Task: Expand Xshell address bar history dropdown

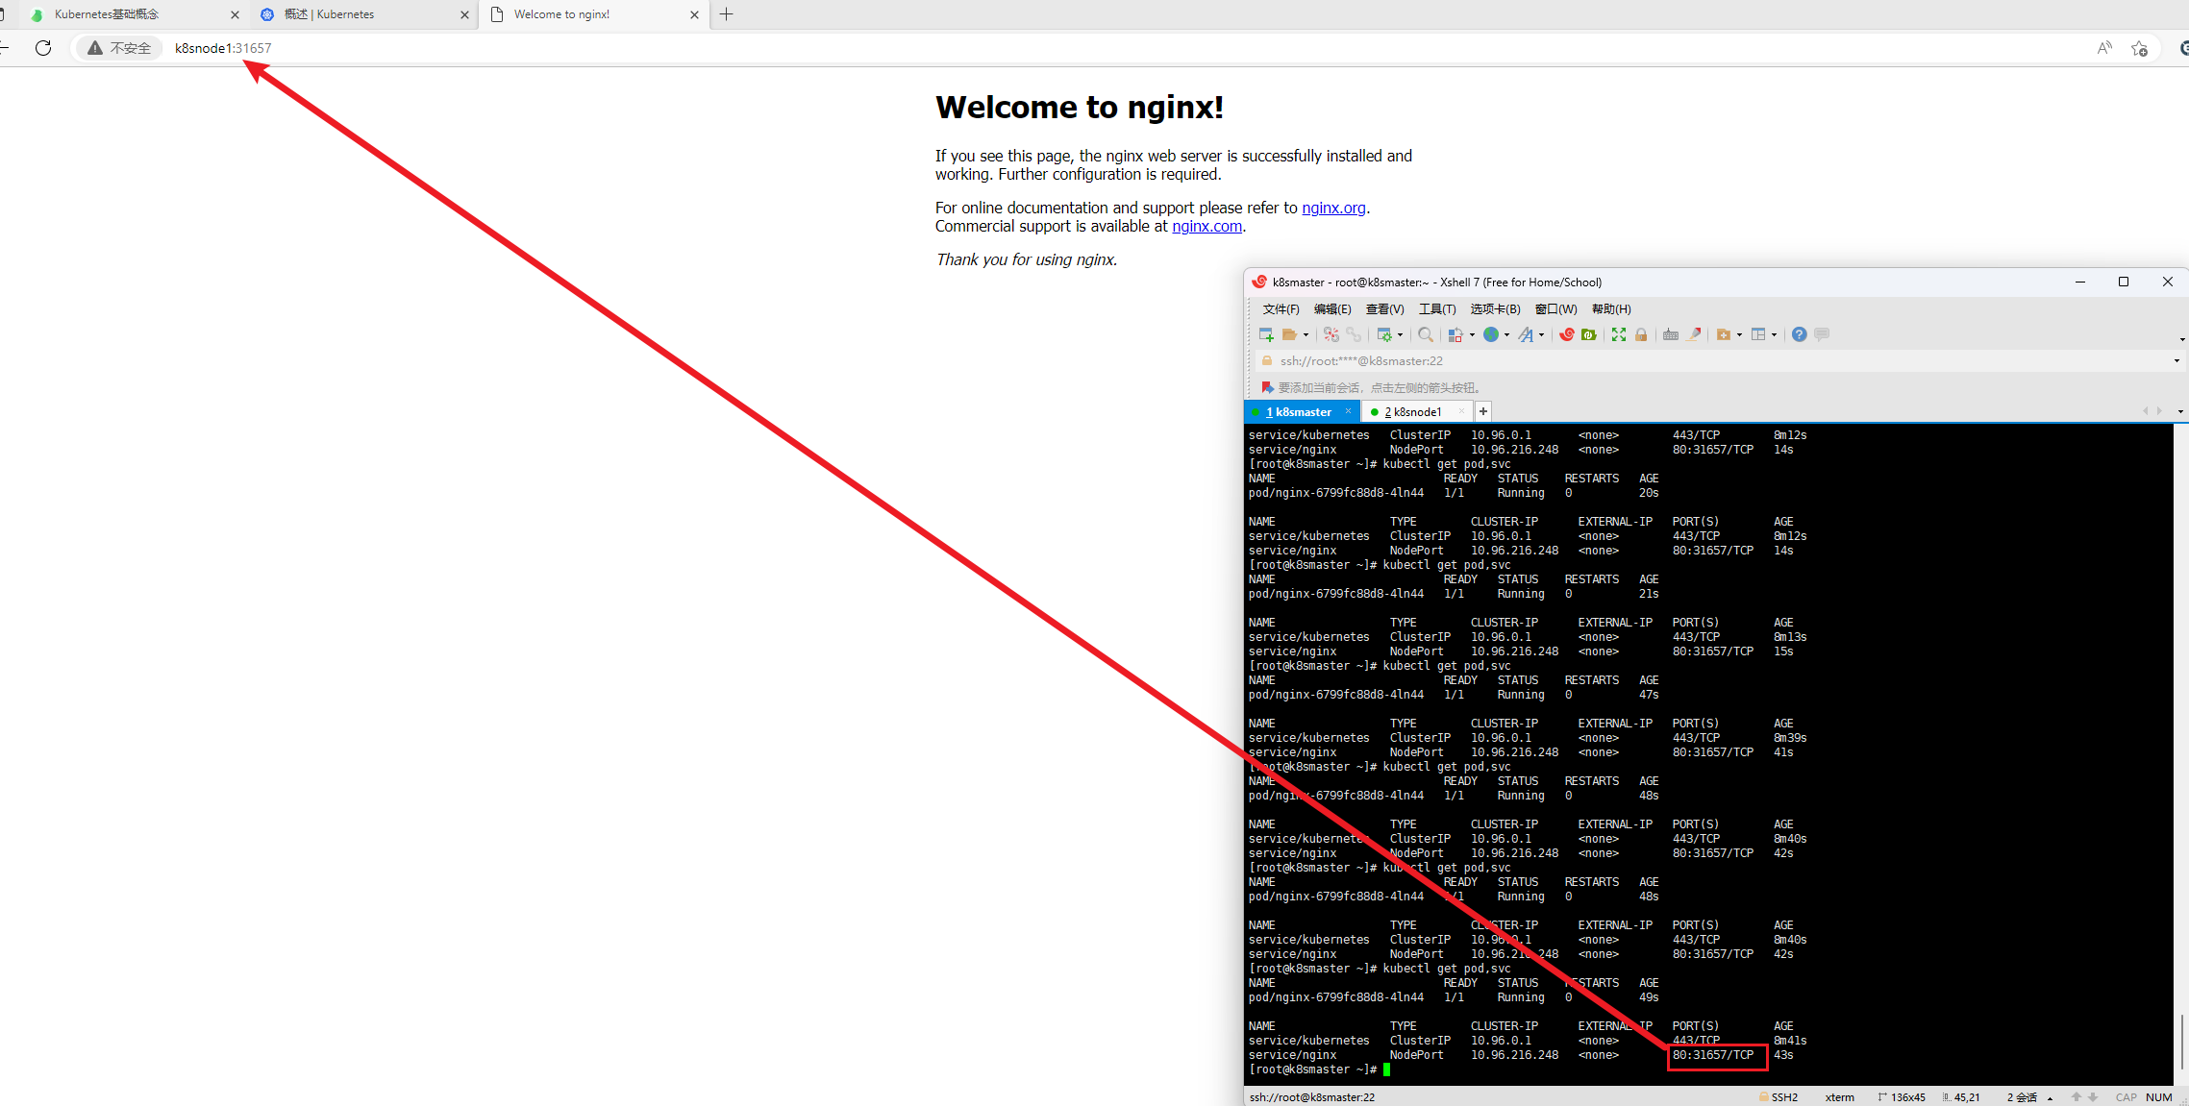Action: coord(2177,361)
